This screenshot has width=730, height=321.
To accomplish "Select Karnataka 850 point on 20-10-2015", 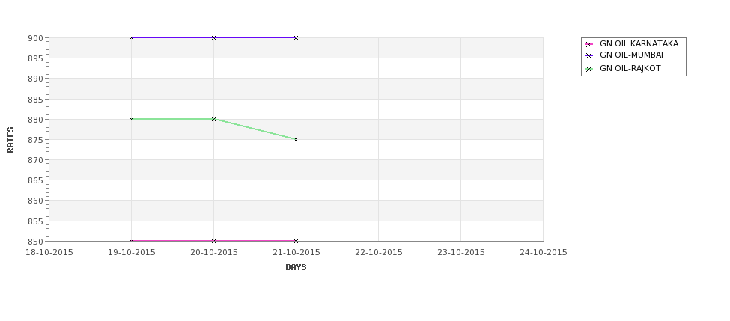I will point(213,241).
